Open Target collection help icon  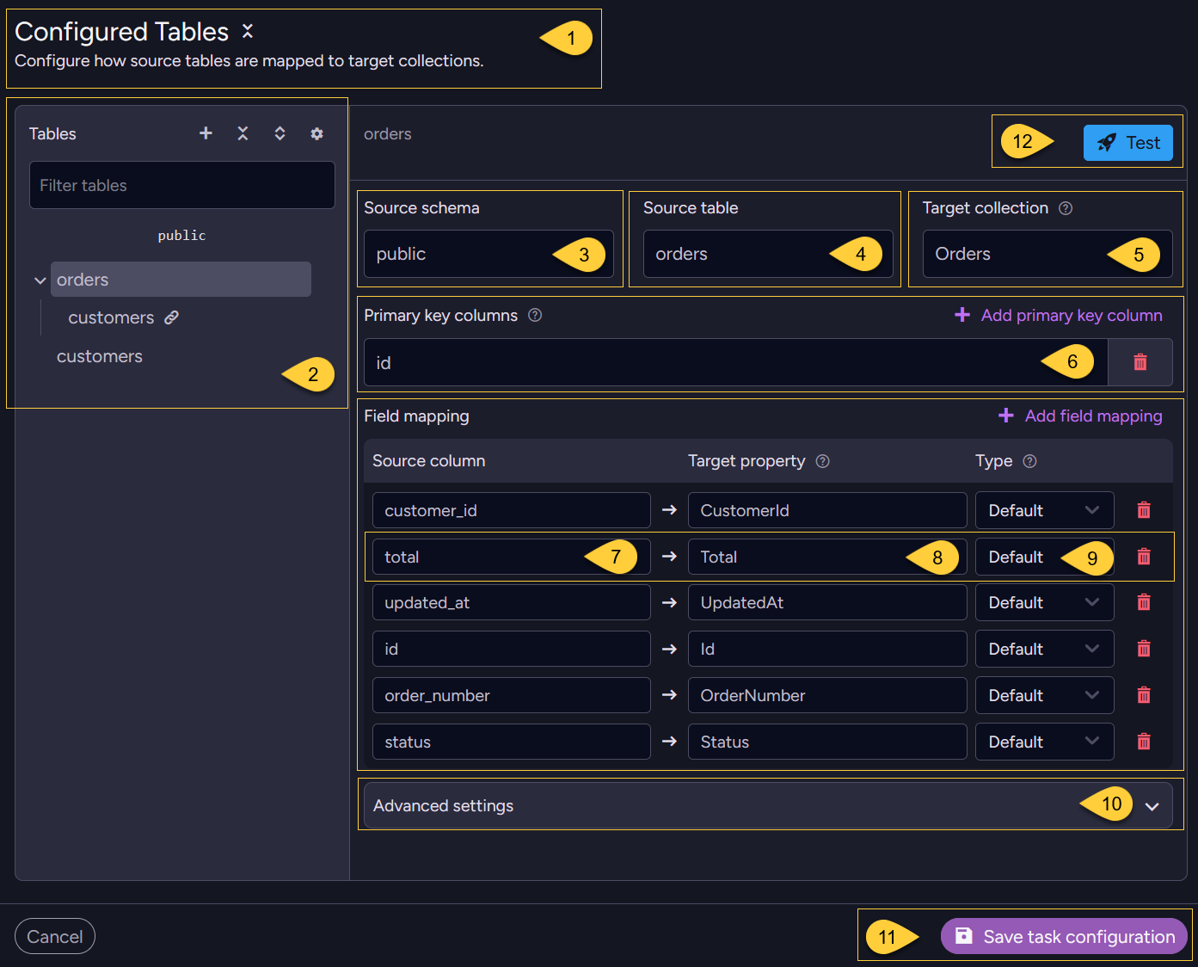point(1066,208)
